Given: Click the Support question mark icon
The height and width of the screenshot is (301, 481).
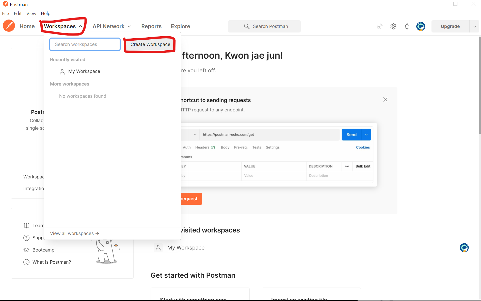Looking at the screenshot, I should [x=26, y=238].
